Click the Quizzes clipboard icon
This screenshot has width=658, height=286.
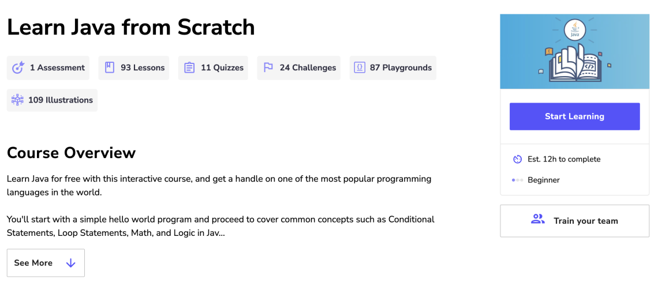(190, 67)
